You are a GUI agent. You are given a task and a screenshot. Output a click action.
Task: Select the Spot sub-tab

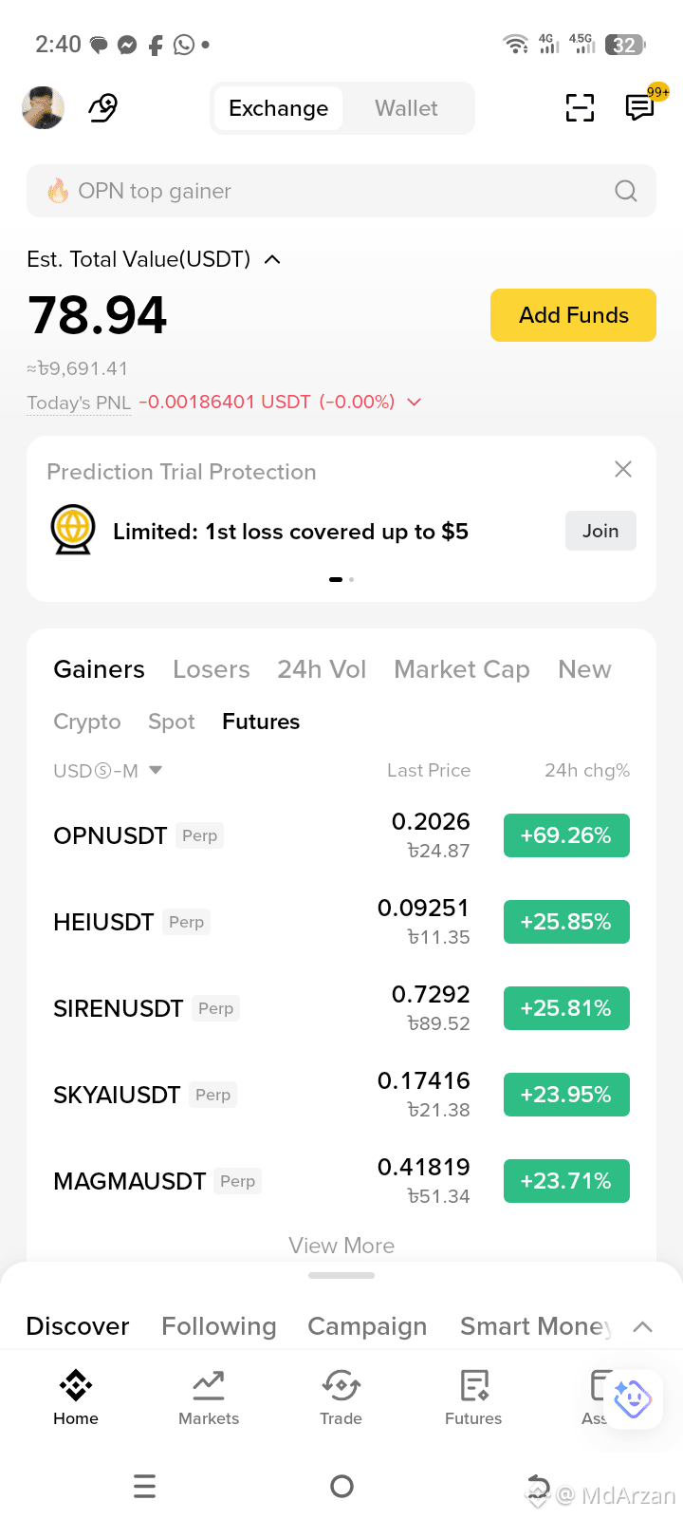(172, 722)
